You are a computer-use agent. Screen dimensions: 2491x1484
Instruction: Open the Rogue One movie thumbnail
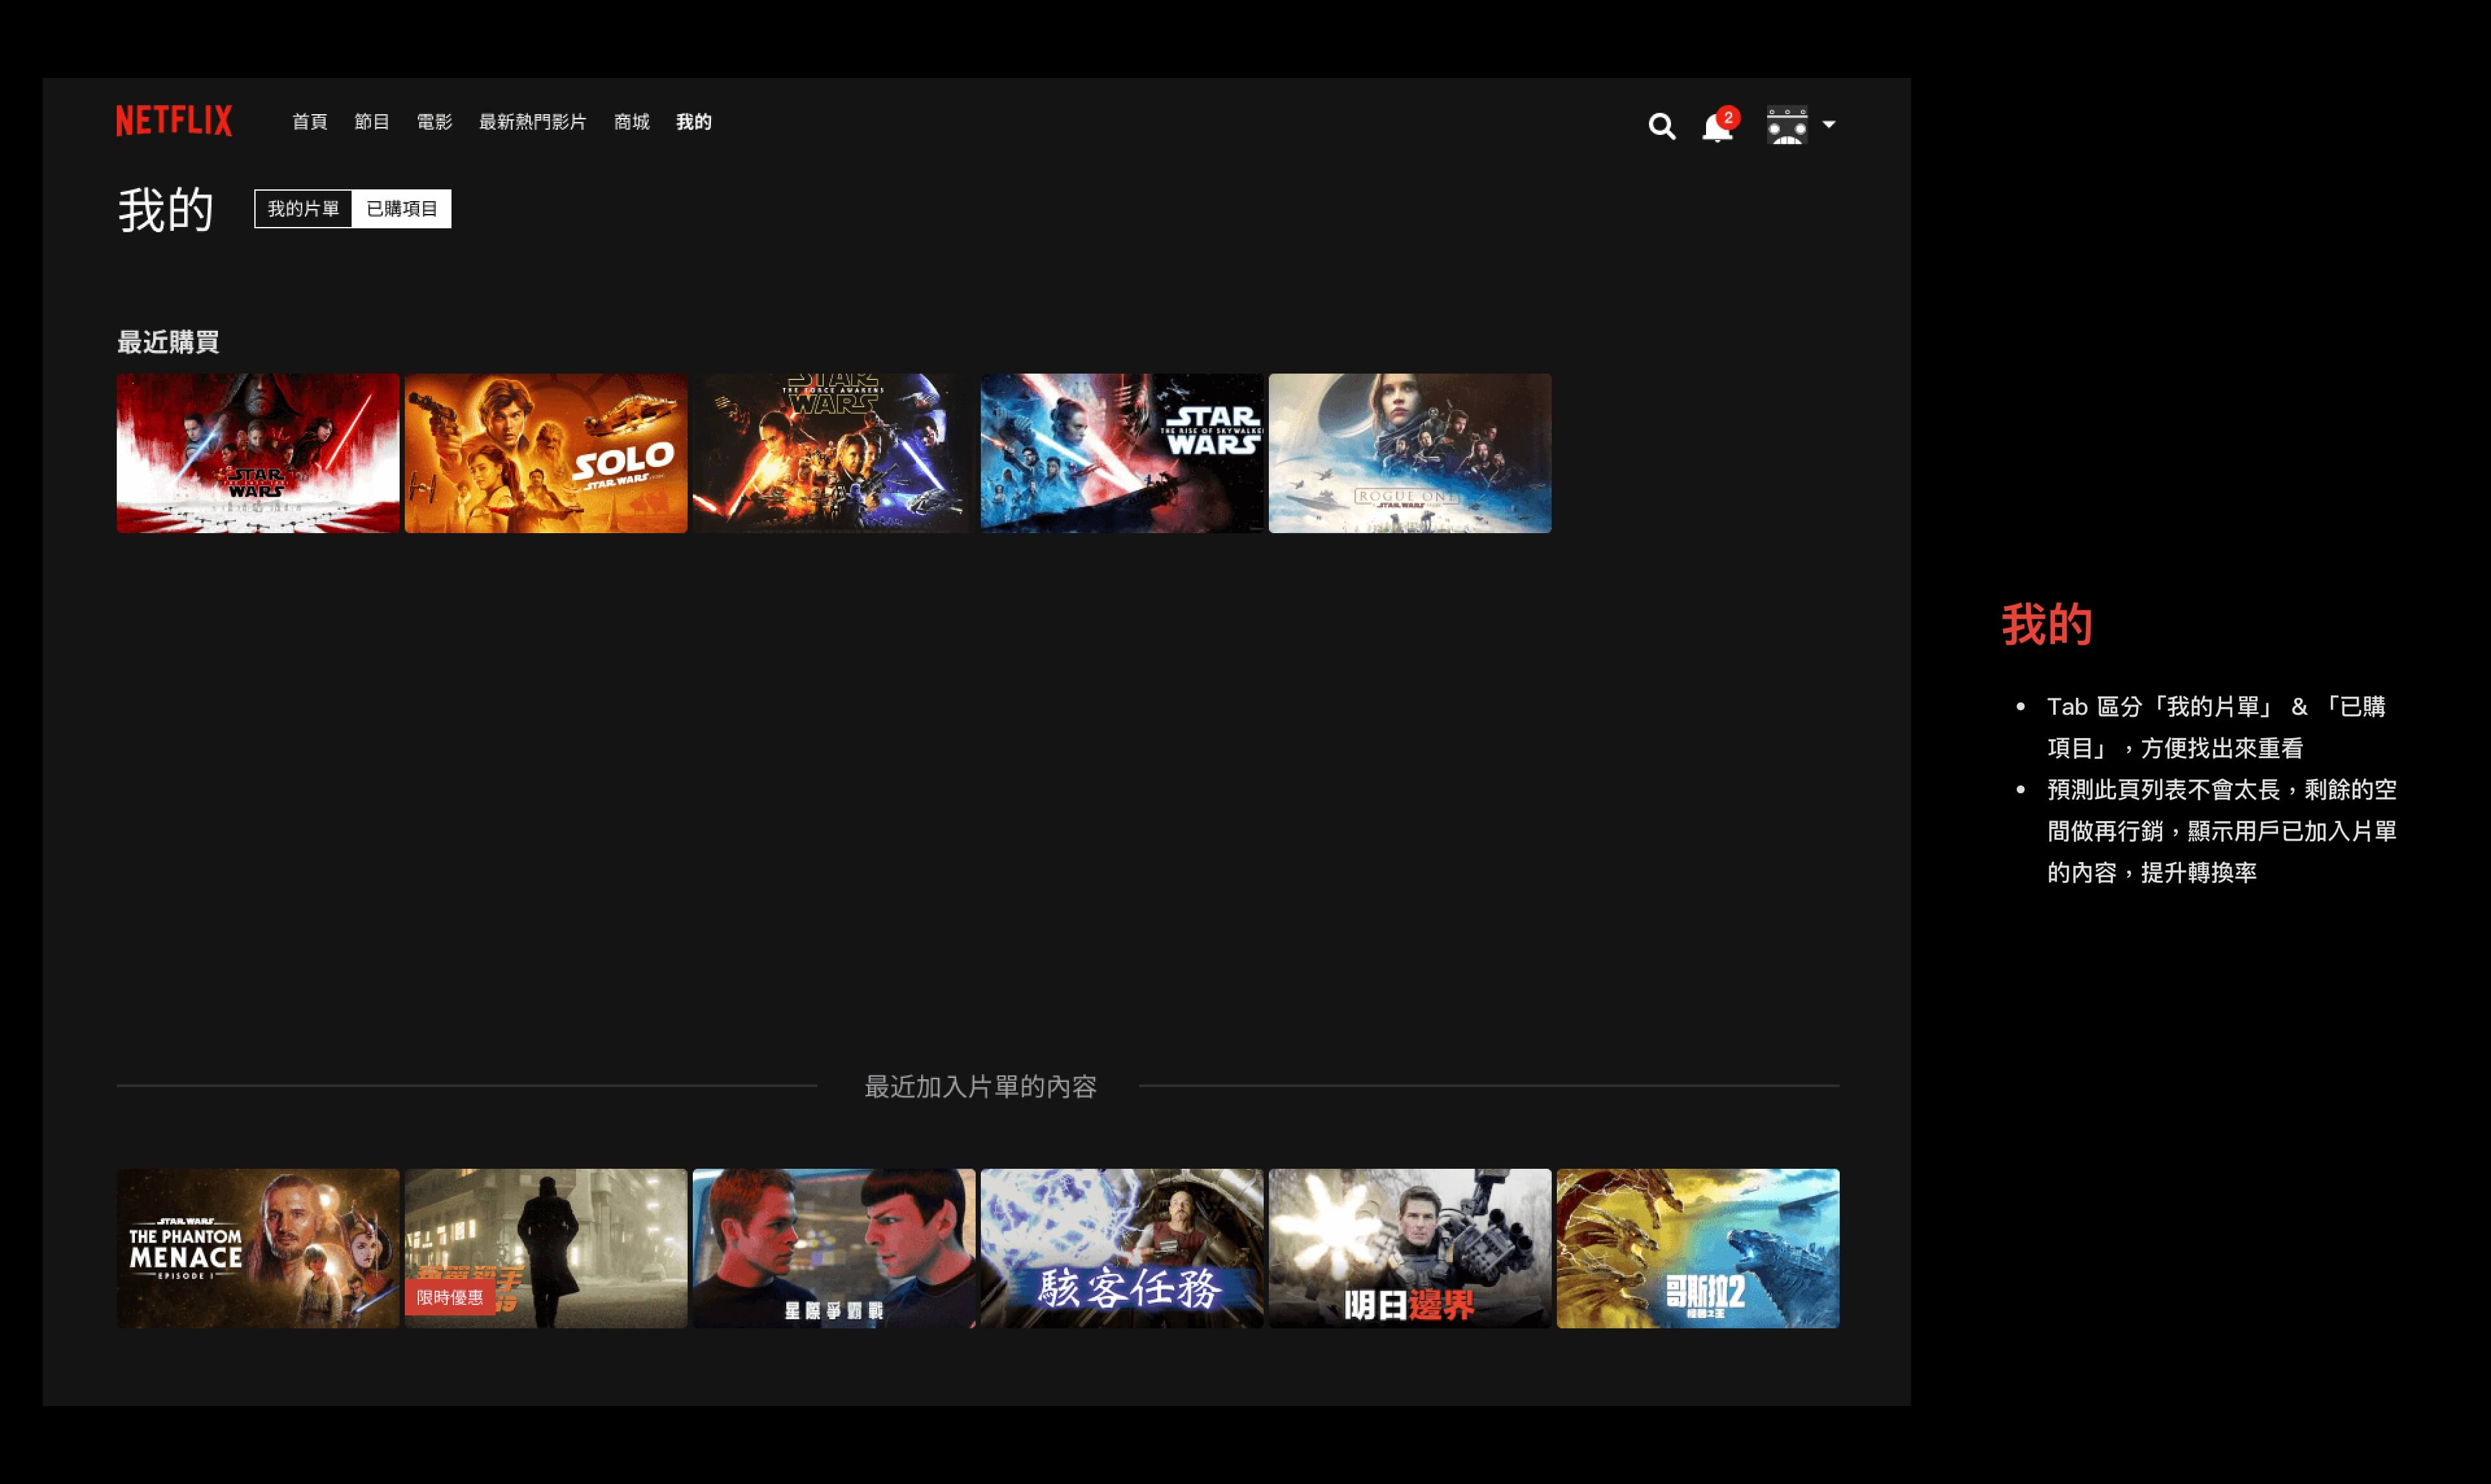coord(1409,453)
